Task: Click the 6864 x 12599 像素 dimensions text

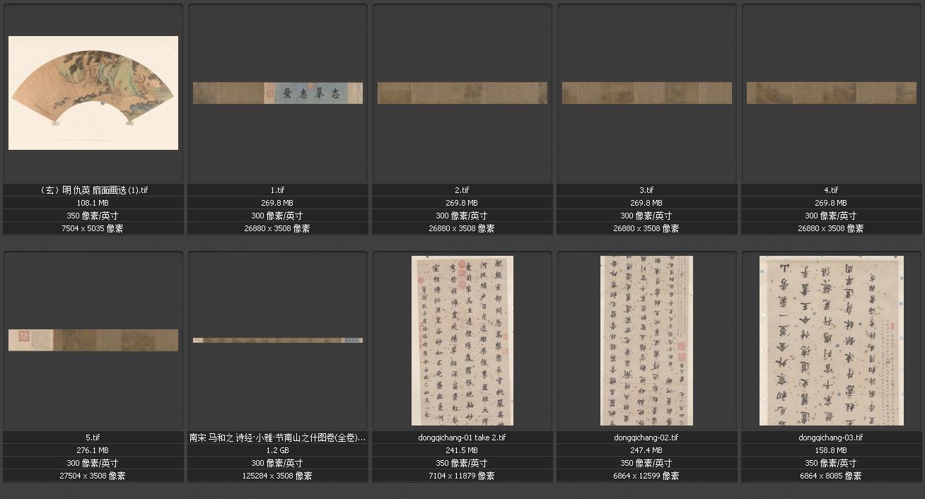Action: (647, 476)
